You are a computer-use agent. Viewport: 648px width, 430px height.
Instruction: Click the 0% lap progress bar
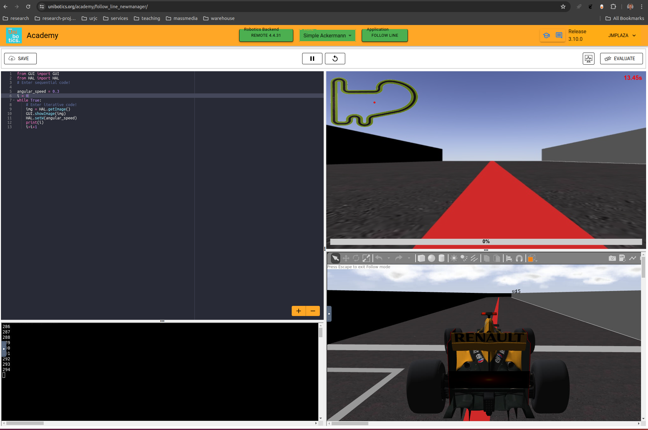coord(486,242)
